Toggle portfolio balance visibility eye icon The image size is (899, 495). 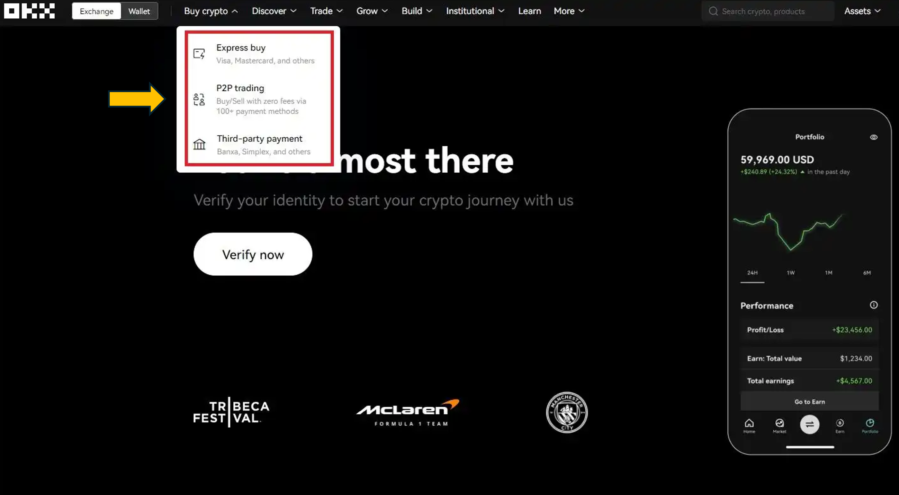(x=873, y=137)
